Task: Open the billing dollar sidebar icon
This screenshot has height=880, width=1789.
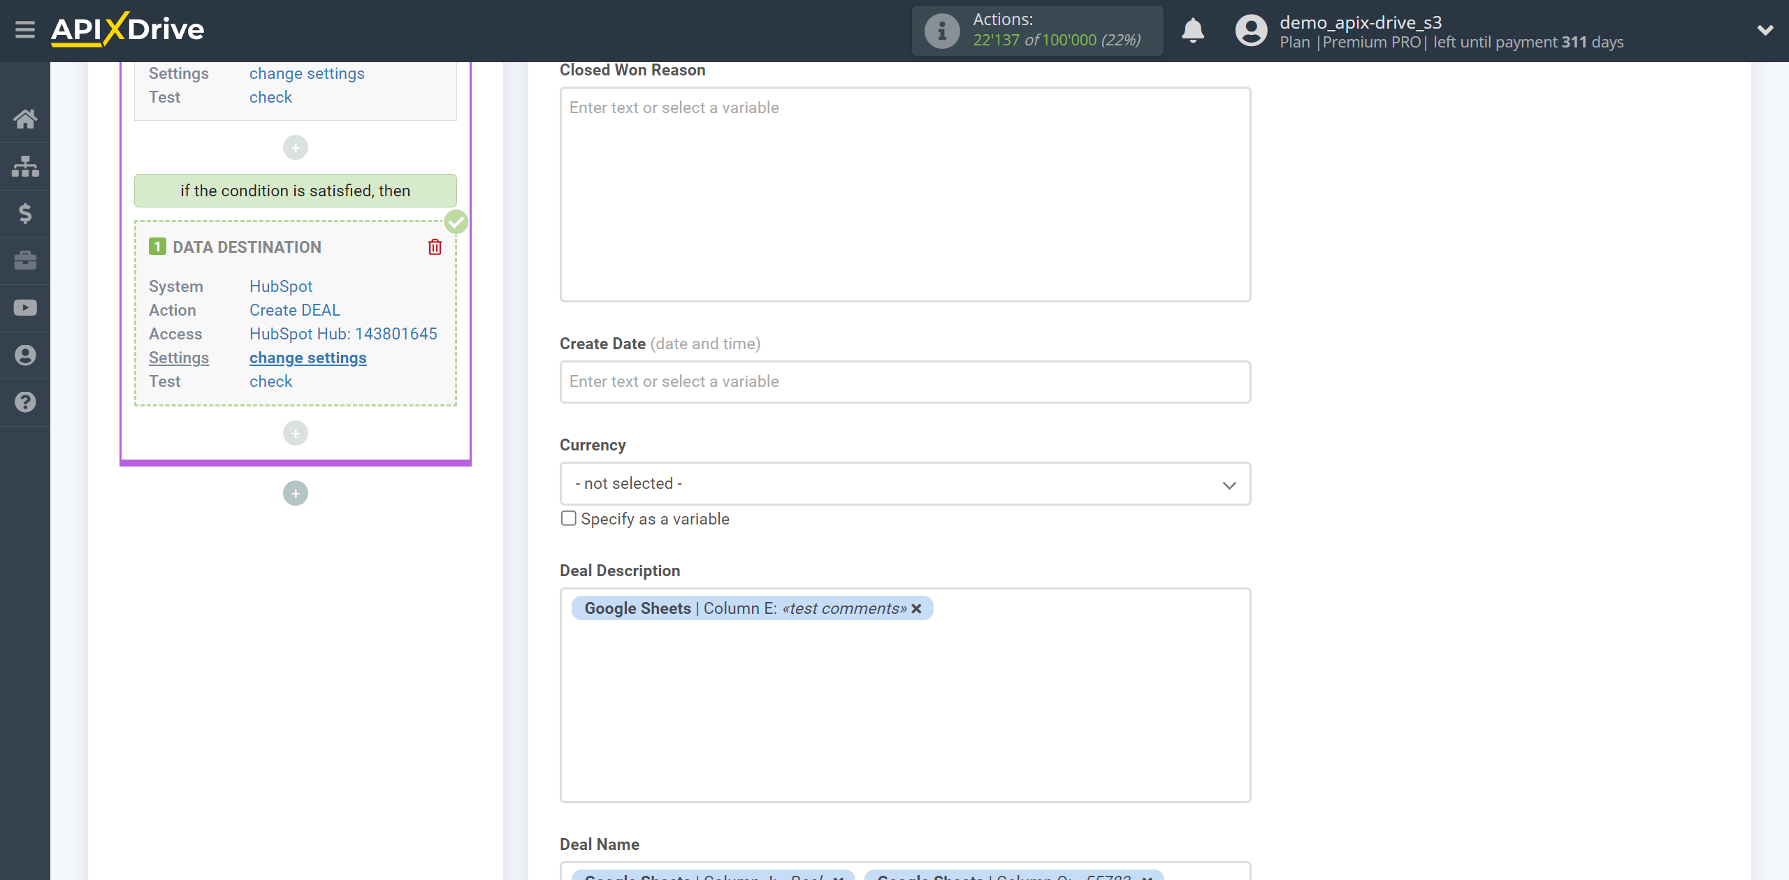Action: (25, 213)
